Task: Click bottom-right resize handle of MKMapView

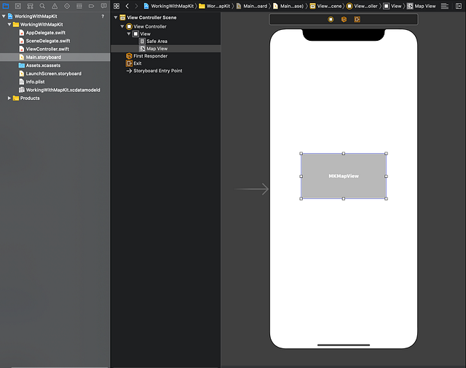Action: pyautogui.click(x=386, y=198)
